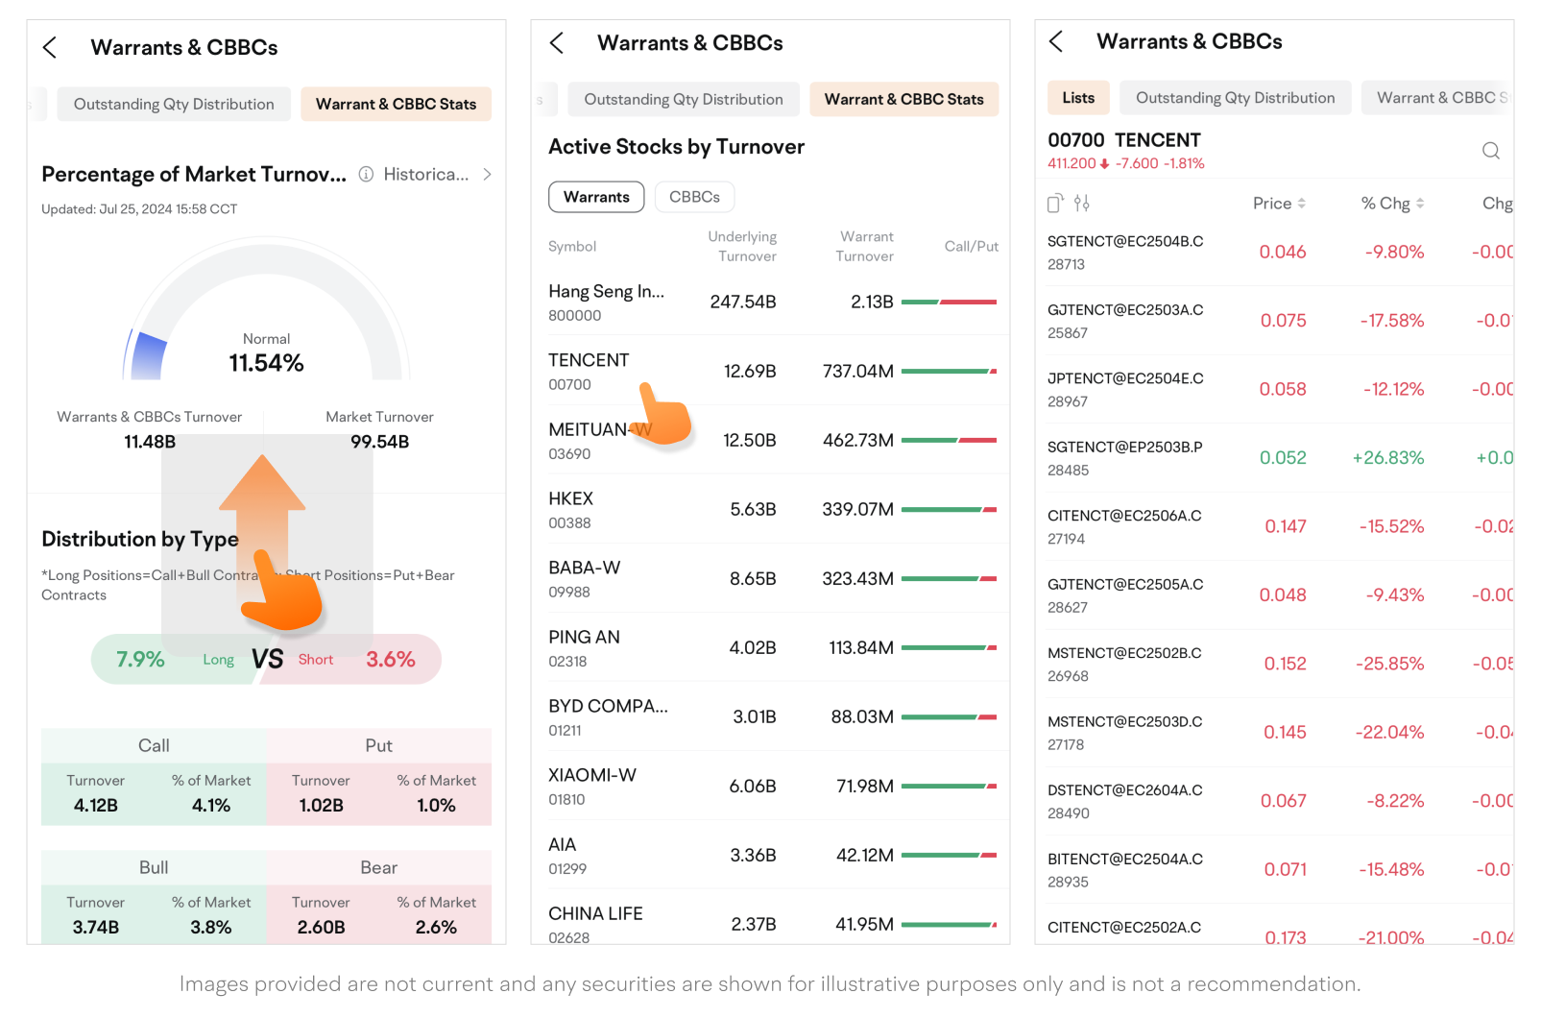Go back from the middle Warrants & CBBCs screen
Viewport: 1541px width, 1018px height.
pyautogui.click(x=556, y=43)
